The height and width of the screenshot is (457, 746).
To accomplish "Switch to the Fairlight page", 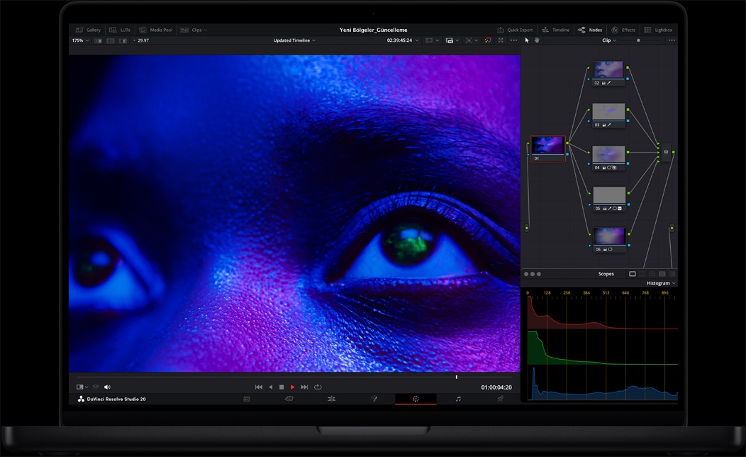I will point(458,399).
